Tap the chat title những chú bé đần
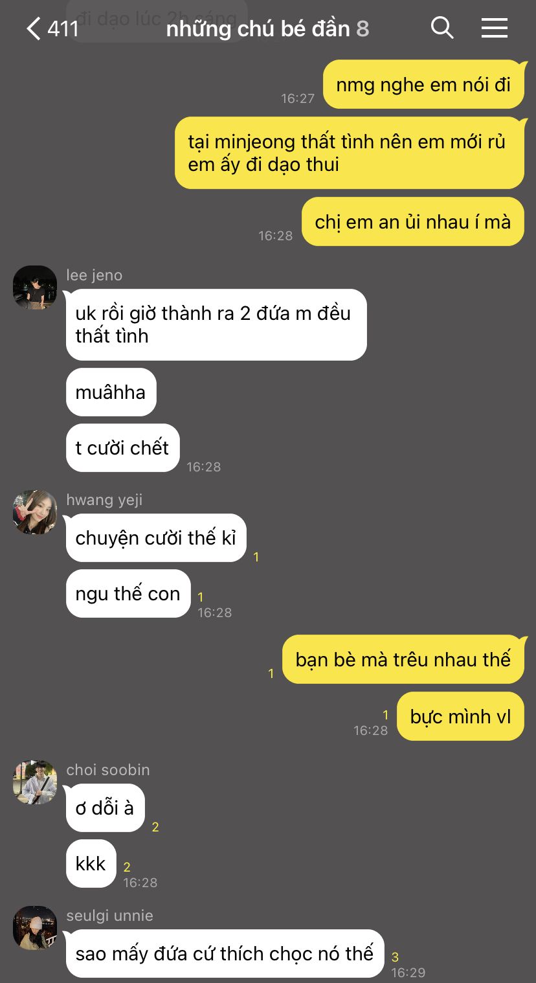The height and width of the screenshot is (983, 536). pyautogui.click(x=258, y=28)
